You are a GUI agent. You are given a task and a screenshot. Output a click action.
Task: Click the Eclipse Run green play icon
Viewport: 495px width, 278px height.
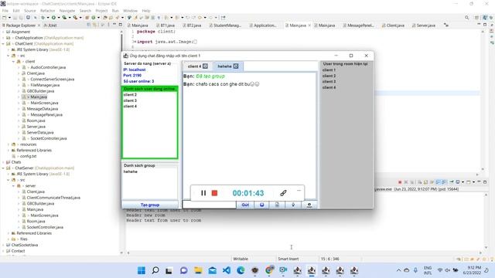(x=53, y=18)
